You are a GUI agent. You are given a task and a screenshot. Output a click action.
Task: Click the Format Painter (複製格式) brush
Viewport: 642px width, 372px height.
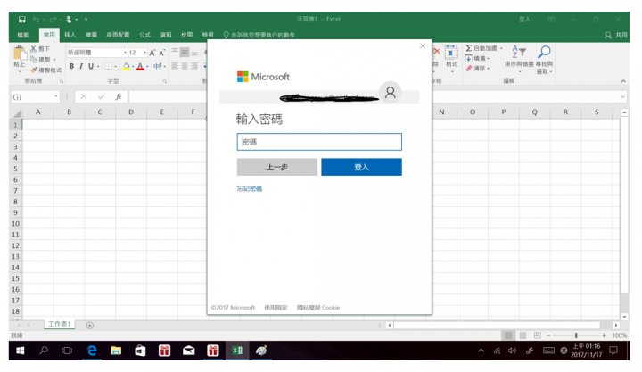pyautogui.click(x=34, y=70)
